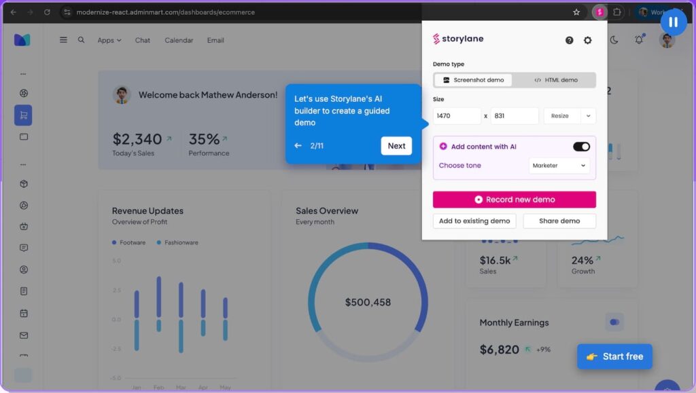Toggle dark mode moon icon

pyautogui.click(x=614, y=40)
